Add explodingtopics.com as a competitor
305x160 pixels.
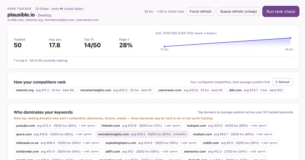(x=184, y=143)
